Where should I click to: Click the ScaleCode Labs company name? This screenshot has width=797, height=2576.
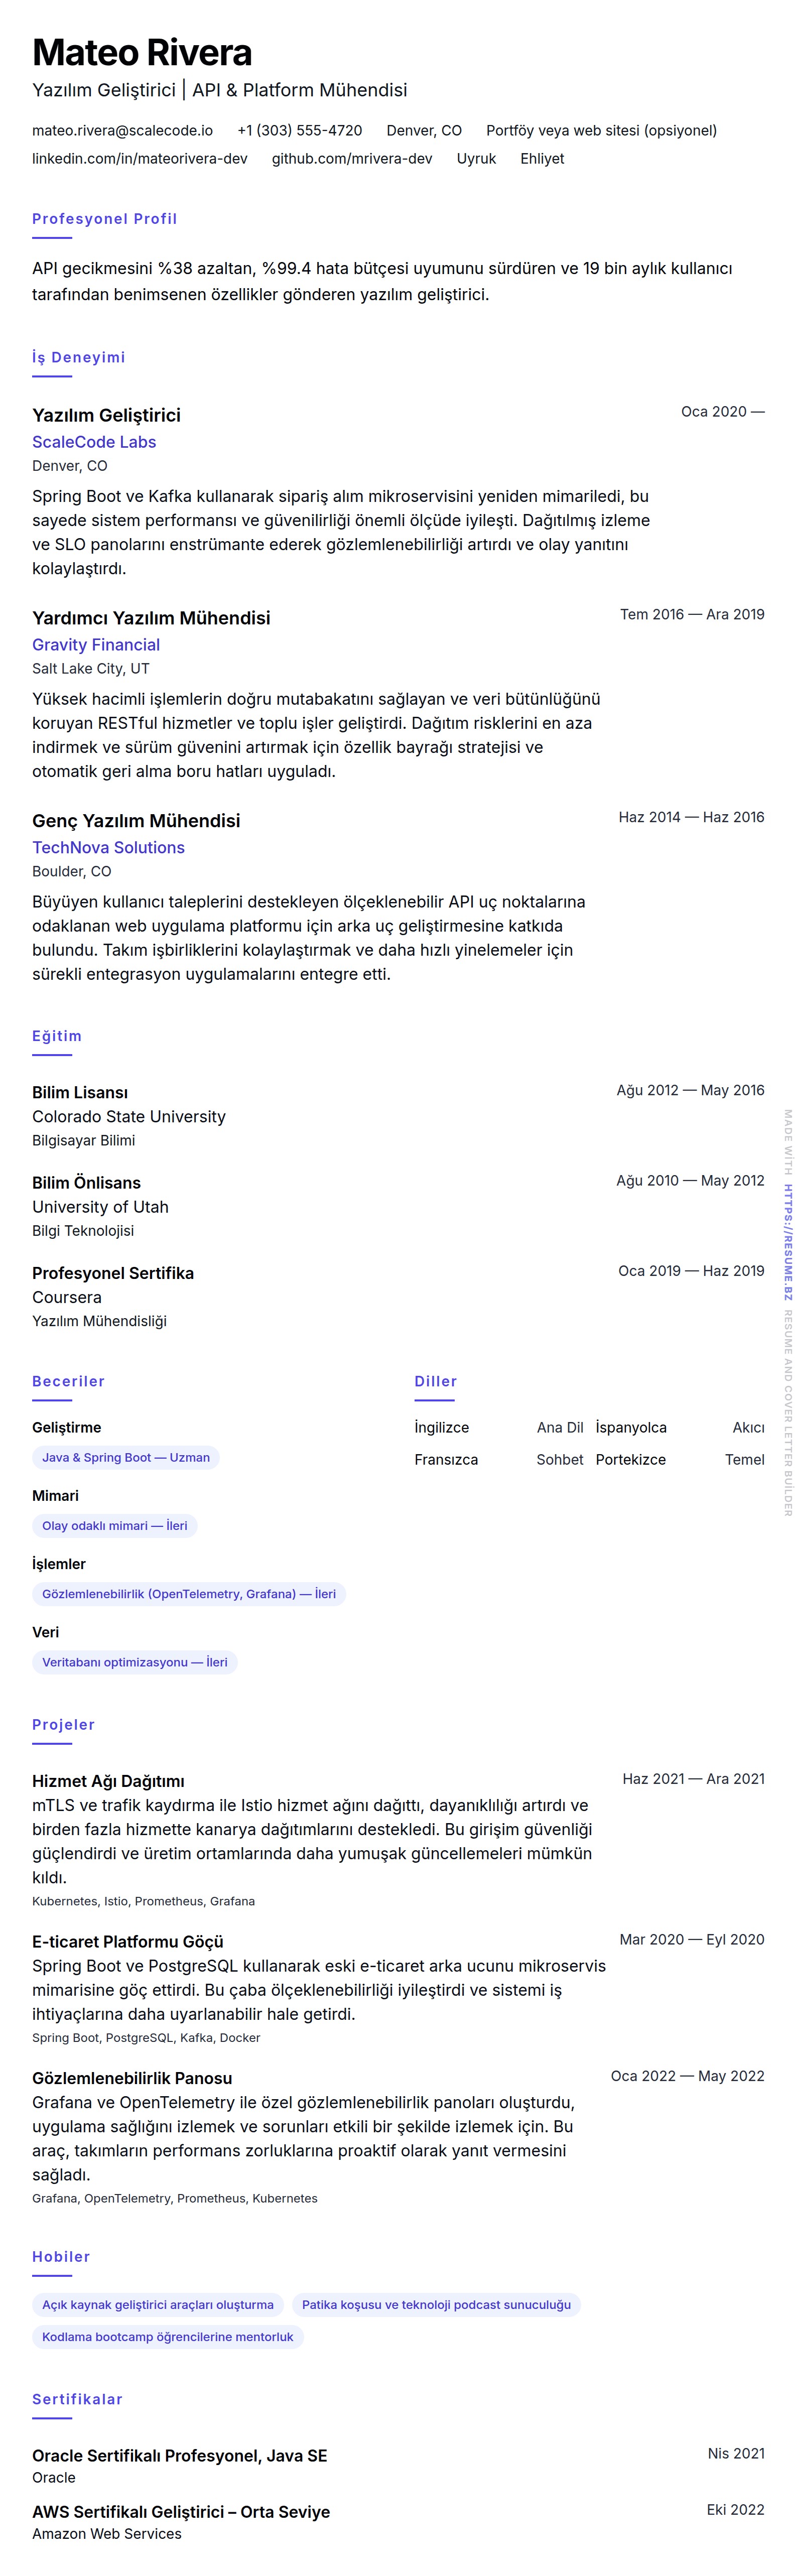94,442
